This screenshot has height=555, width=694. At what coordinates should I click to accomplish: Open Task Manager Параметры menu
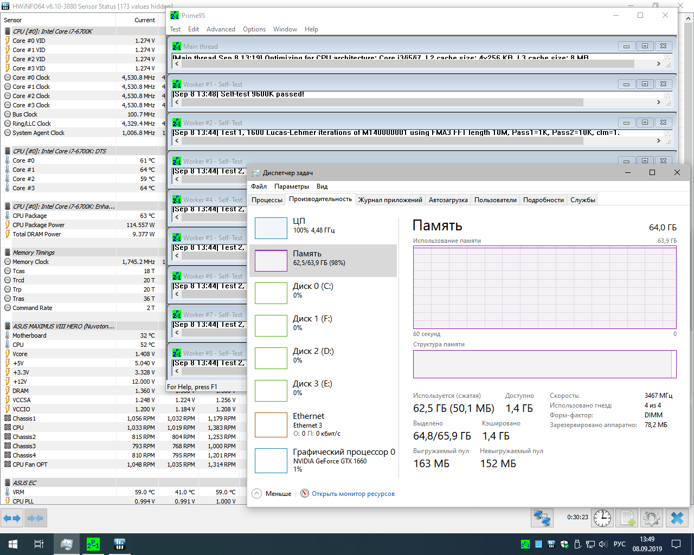click(292, 186)
